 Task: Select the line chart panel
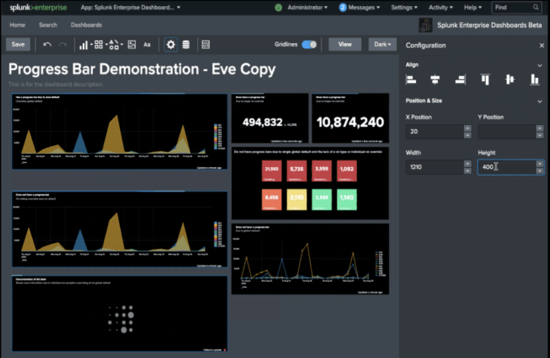[x=310, y=259]
